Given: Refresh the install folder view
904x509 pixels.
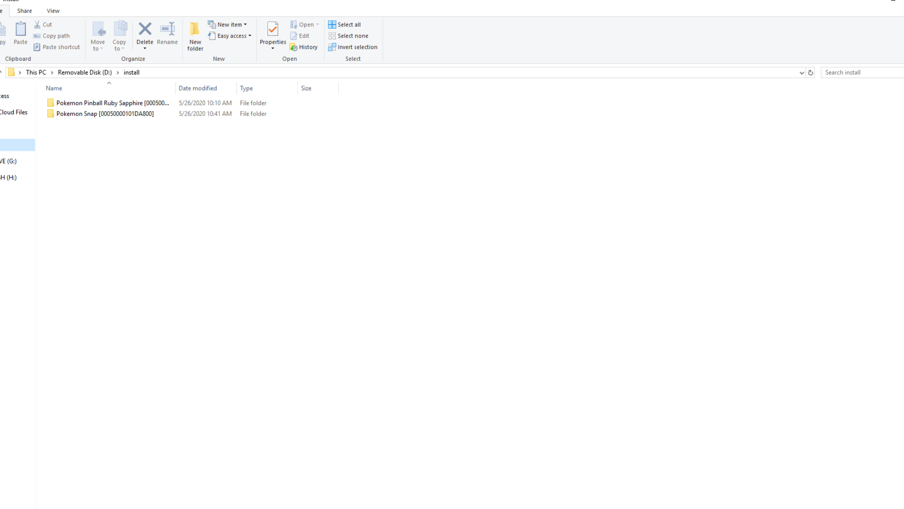Looking at the screenshot, I should pyautogui.click(x=811, y=73).
